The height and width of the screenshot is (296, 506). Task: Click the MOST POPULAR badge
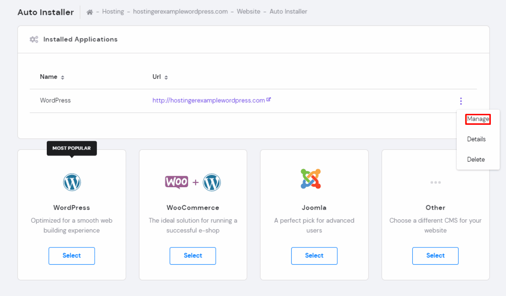coord(71,148)
